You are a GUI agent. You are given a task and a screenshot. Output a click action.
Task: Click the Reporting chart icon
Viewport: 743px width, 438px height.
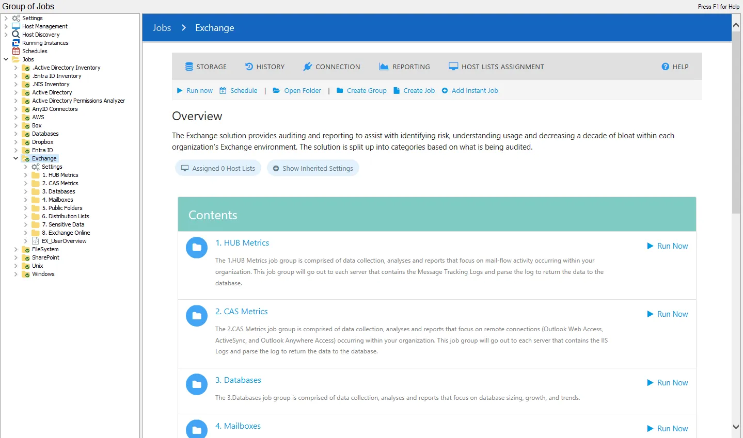(x=384, y=67)
